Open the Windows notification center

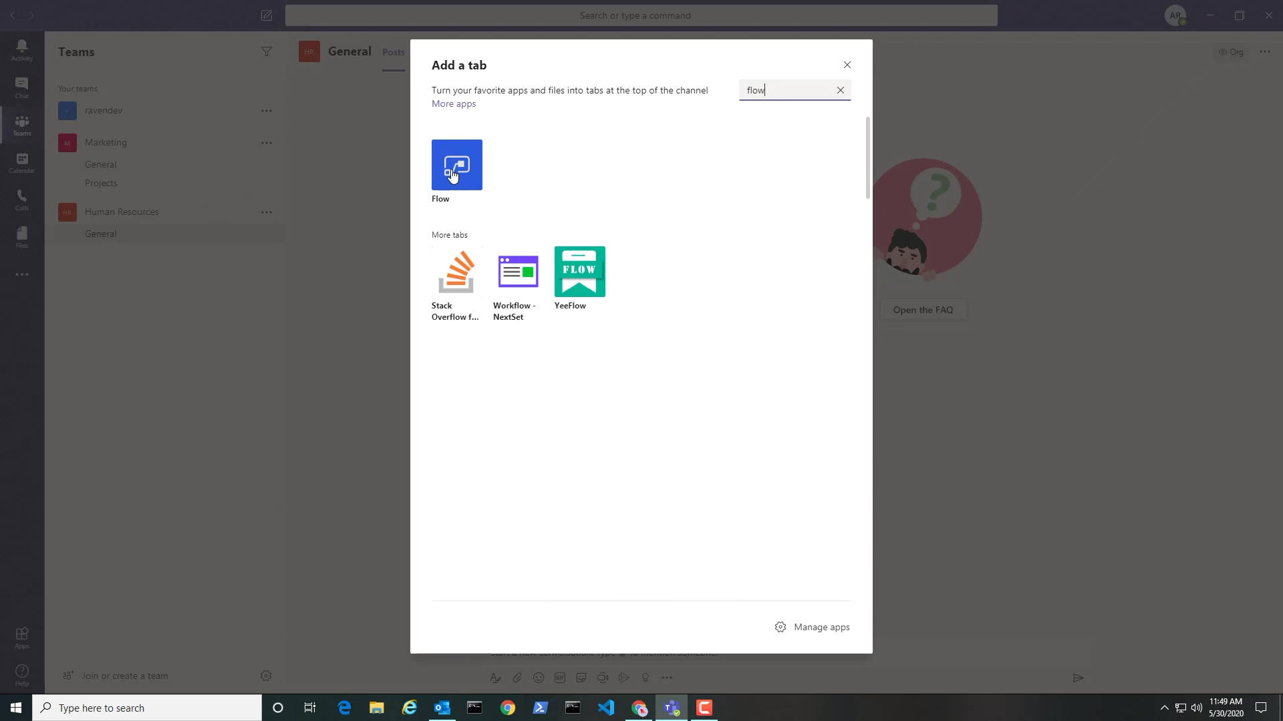pos(1261,708)
